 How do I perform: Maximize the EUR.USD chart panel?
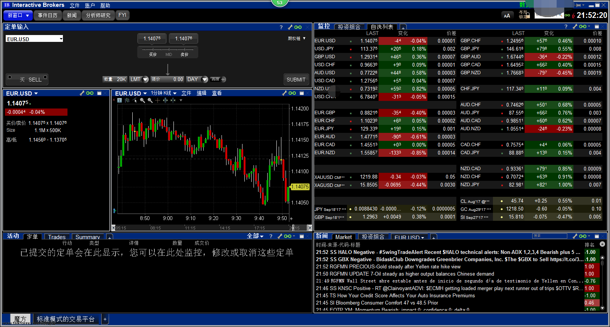pyautogui.click(x=302, y=93)
